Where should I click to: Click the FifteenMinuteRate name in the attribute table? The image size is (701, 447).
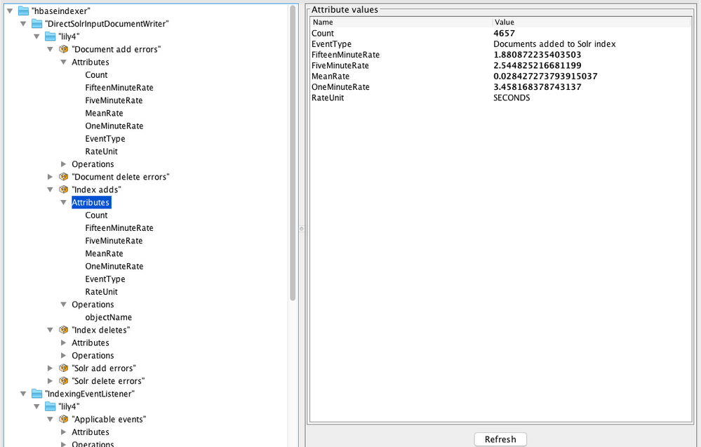[345, 55]
